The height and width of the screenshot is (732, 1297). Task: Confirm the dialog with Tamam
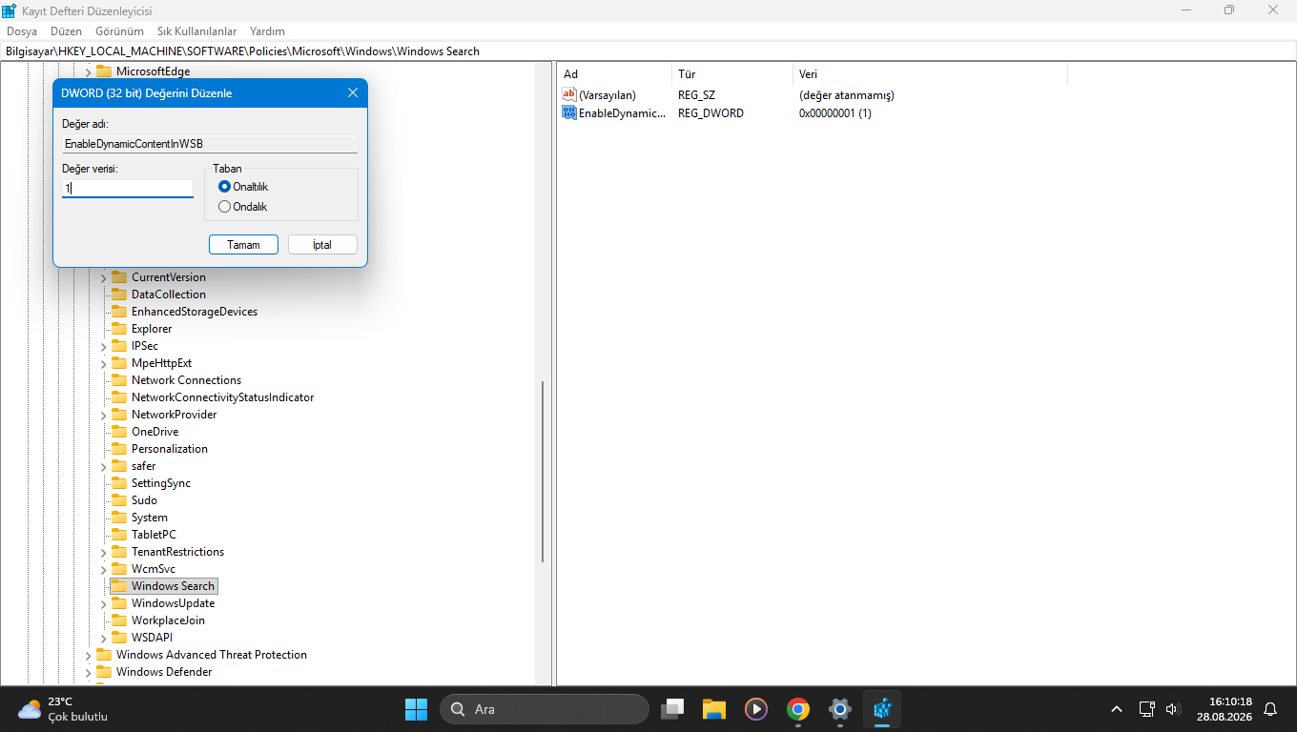243,245
